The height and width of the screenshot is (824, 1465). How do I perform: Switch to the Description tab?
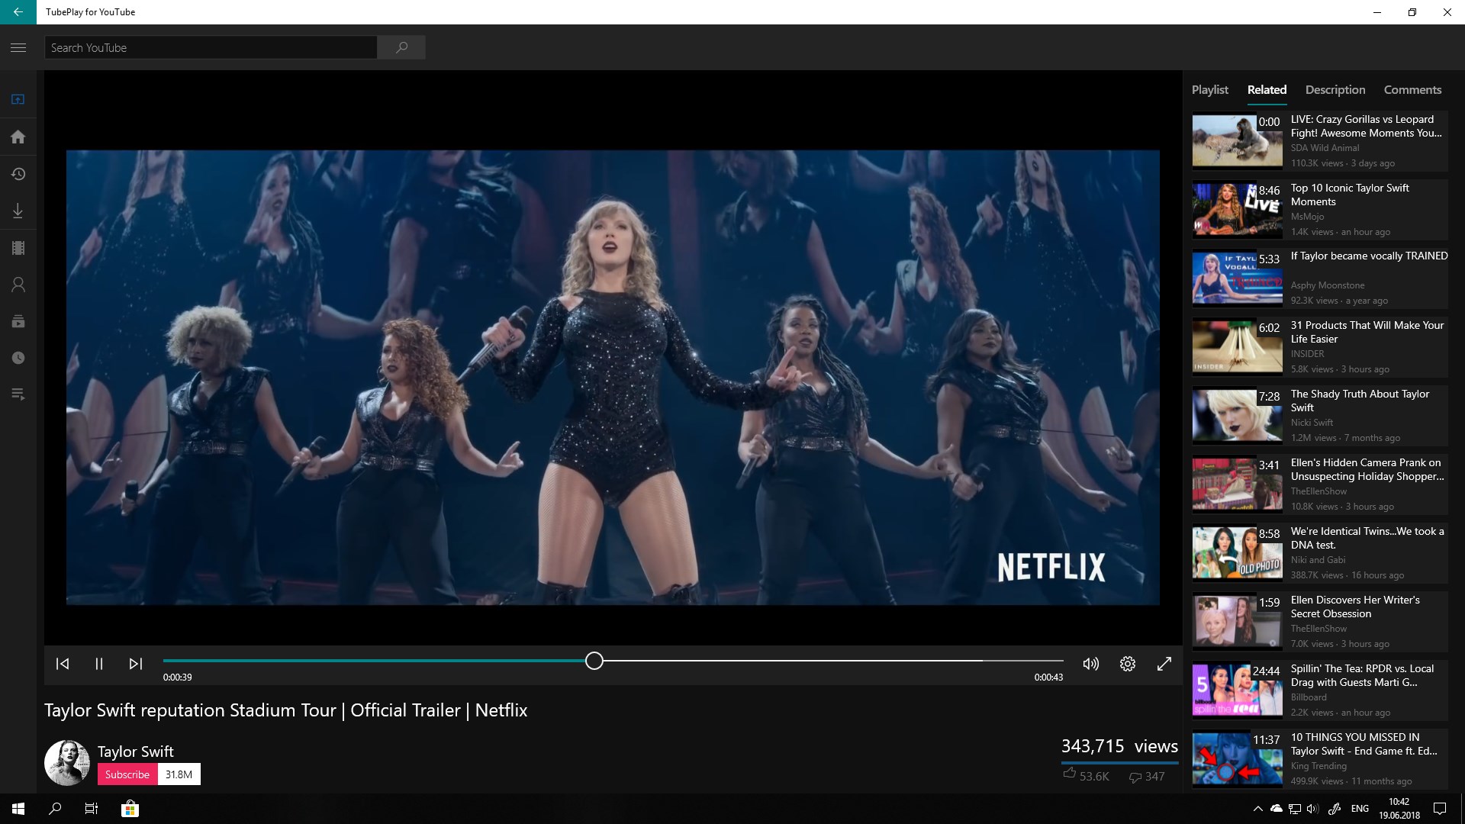[x=1335, y=90]
